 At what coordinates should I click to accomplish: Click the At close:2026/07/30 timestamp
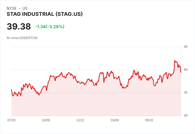click(x=22, y=38)
